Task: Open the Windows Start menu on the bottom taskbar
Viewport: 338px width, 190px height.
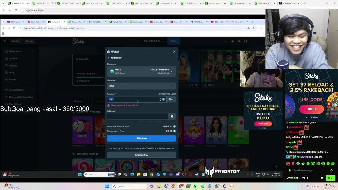Action: [x=107, y=187]
